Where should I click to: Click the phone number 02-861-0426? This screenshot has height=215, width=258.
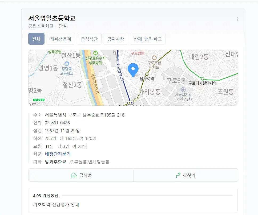pyautogui.click(x=57, y=123)
